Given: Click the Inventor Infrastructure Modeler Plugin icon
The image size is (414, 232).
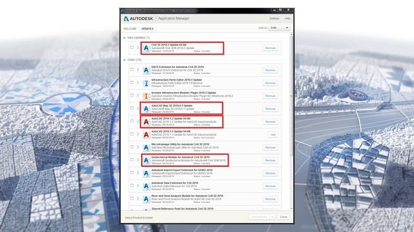Looking at the screenshot, I should pos(146,96).
